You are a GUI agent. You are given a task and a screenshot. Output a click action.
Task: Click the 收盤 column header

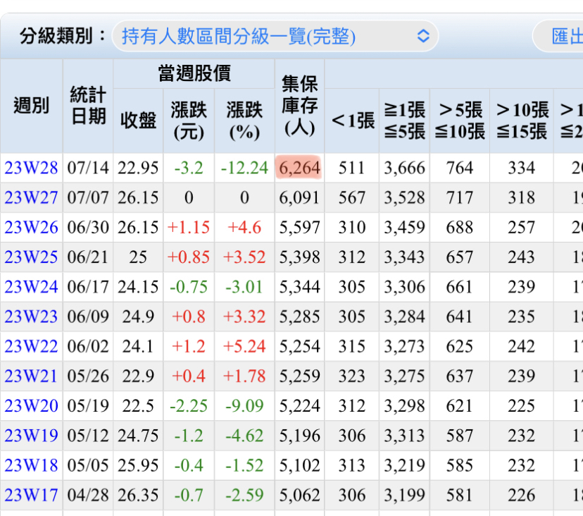(x=138, y=121)
